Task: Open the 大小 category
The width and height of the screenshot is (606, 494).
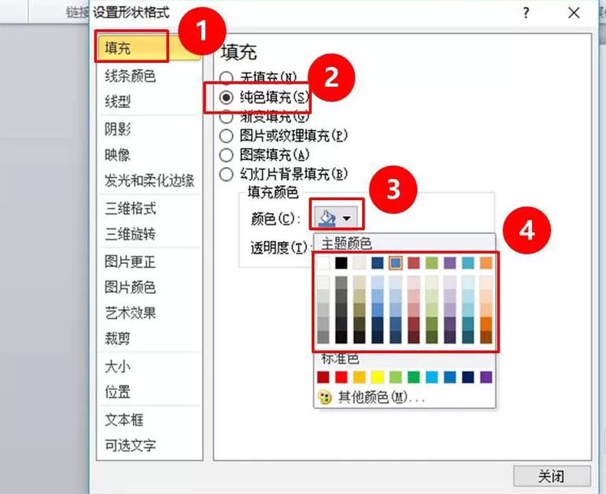Action: pos(117,366)
